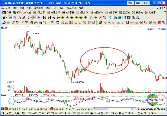This screenshot has width=167, height=116.
Task: Click the red F diagonal line icon
Action: [146, 23]
